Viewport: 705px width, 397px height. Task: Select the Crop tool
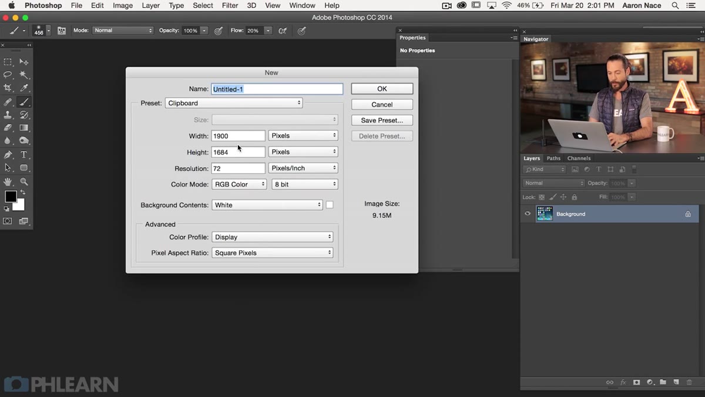point(8,88)
